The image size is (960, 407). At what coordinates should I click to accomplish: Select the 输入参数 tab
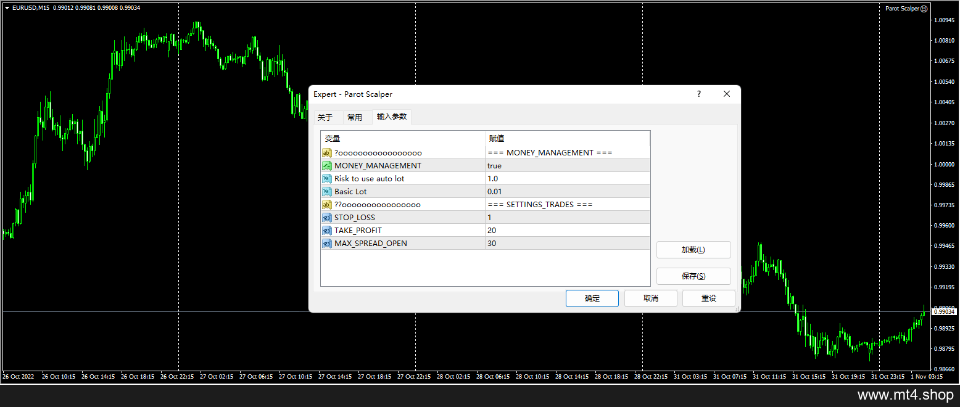(392, 116)
